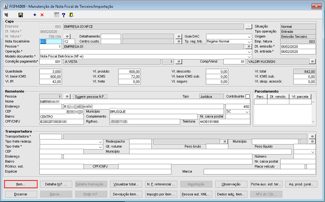Click the blue question mark help icon
Image resolution: width=325 pixels, height=202 pixels.
63,15
